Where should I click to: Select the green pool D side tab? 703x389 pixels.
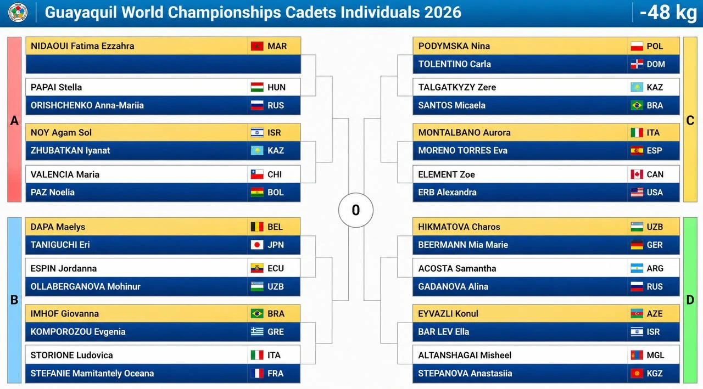tap(690, 300)
